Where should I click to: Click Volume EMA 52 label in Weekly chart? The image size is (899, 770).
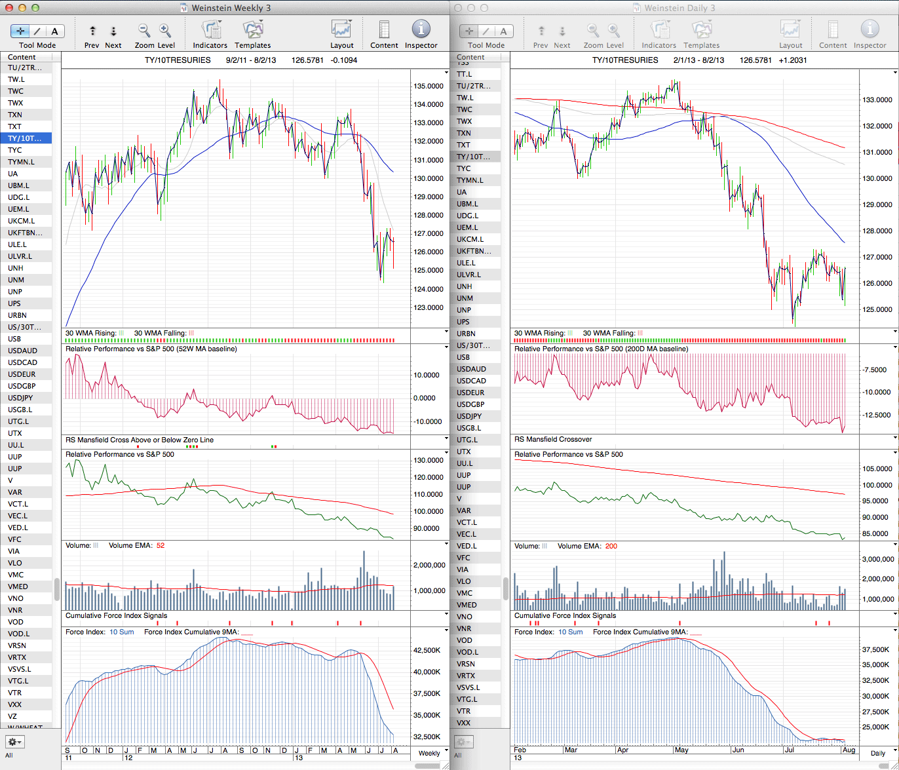(x=136, y=545)
